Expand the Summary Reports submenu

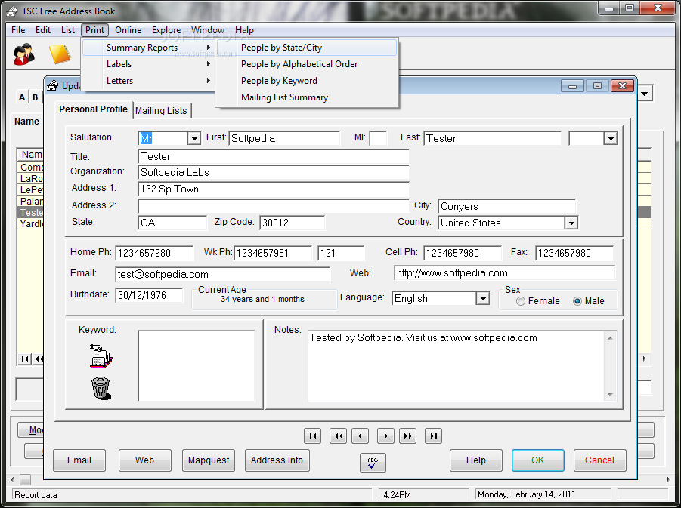coord(147,48)
